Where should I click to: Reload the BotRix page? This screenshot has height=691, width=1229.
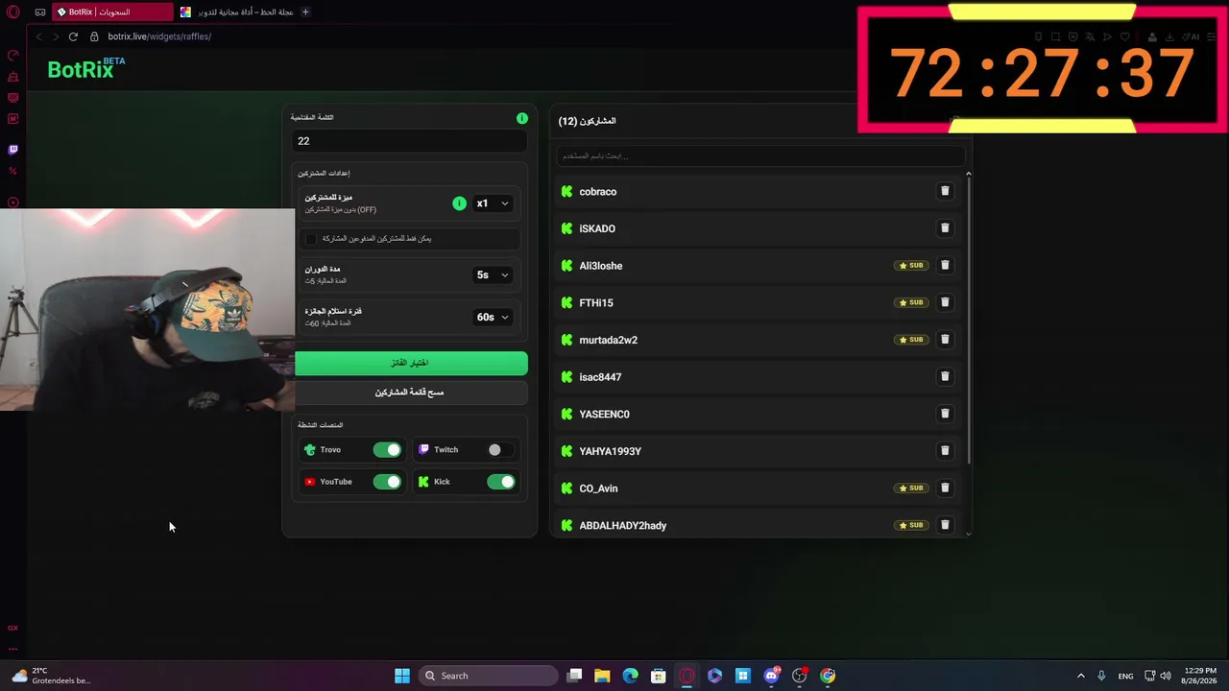point(73,36)
